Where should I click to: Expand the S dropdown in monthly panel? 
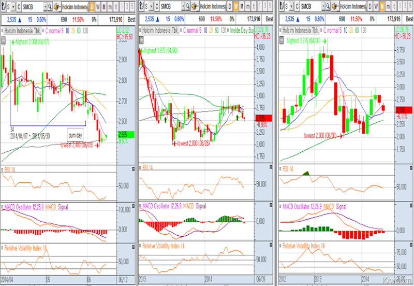(291, 7)
